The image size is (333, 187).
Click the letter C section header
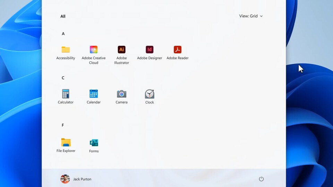click(63, 78)
